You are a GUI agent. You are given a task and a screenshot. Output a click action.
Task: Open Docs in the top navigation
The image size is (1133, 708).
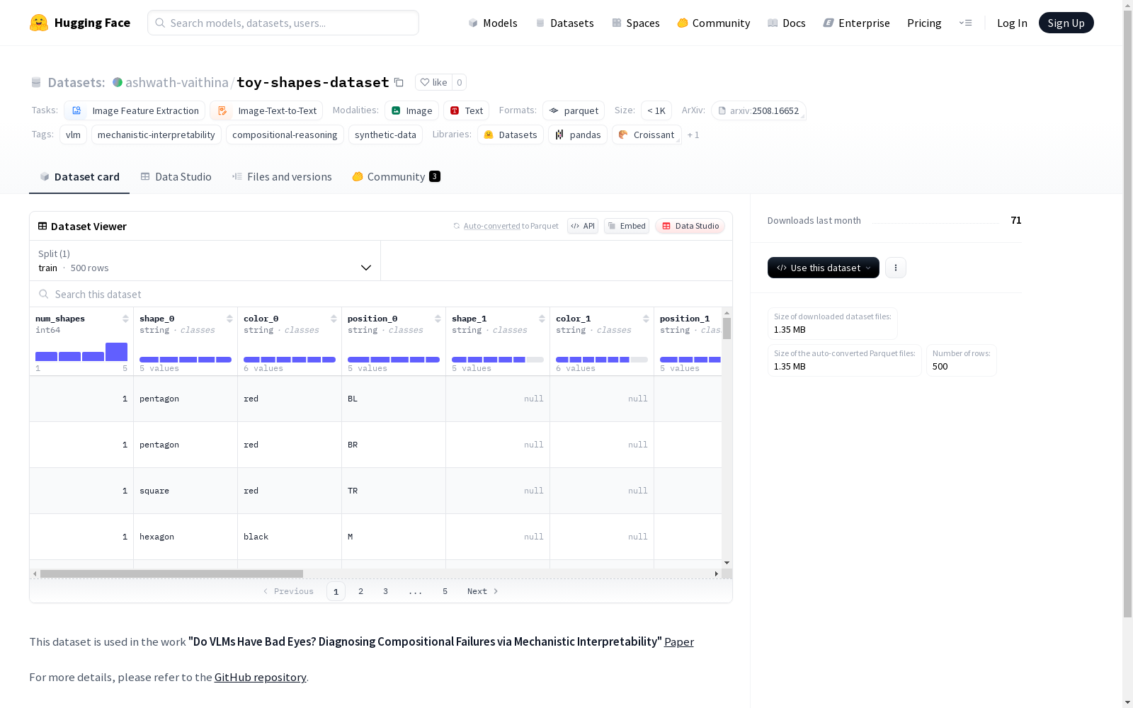[x=787, y=23]
